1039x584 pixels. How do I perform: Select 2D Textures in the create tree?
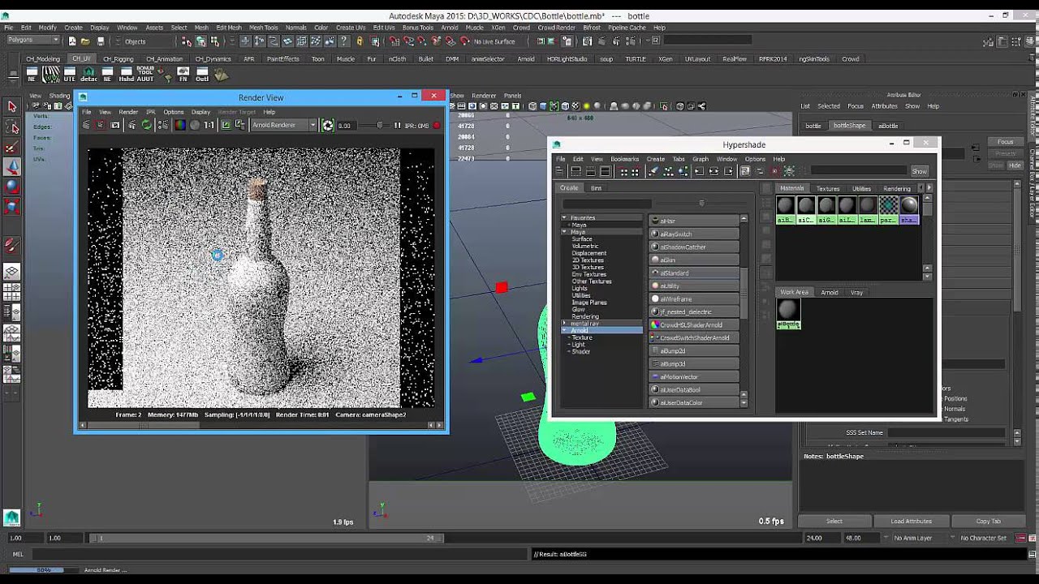pos(588,260)
